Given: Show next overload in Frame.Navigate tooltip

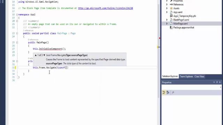Looking at the screenshot, I should click(44, 55).
